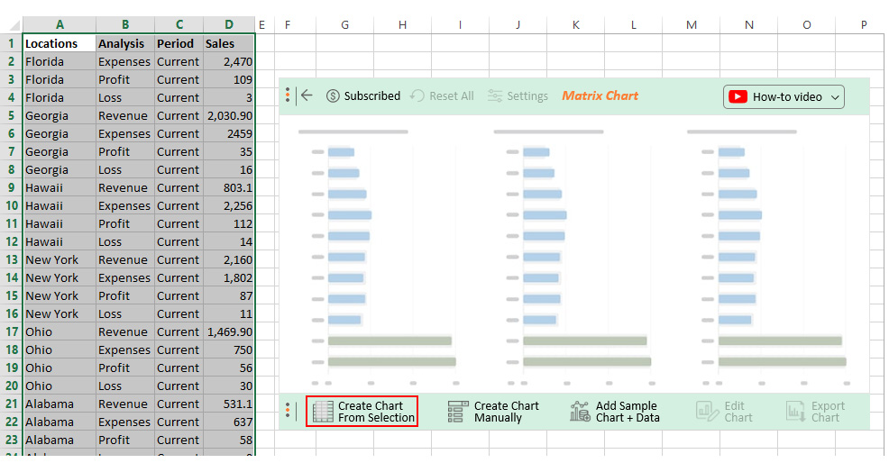Expand the How-to video dropdown arrow
The image size is (889, 472).
click(x=835, y=97)
